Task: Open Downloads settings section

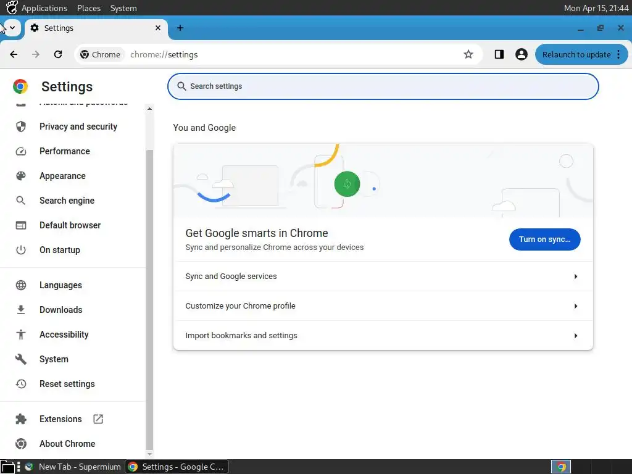Action: (x=61, y=310)
